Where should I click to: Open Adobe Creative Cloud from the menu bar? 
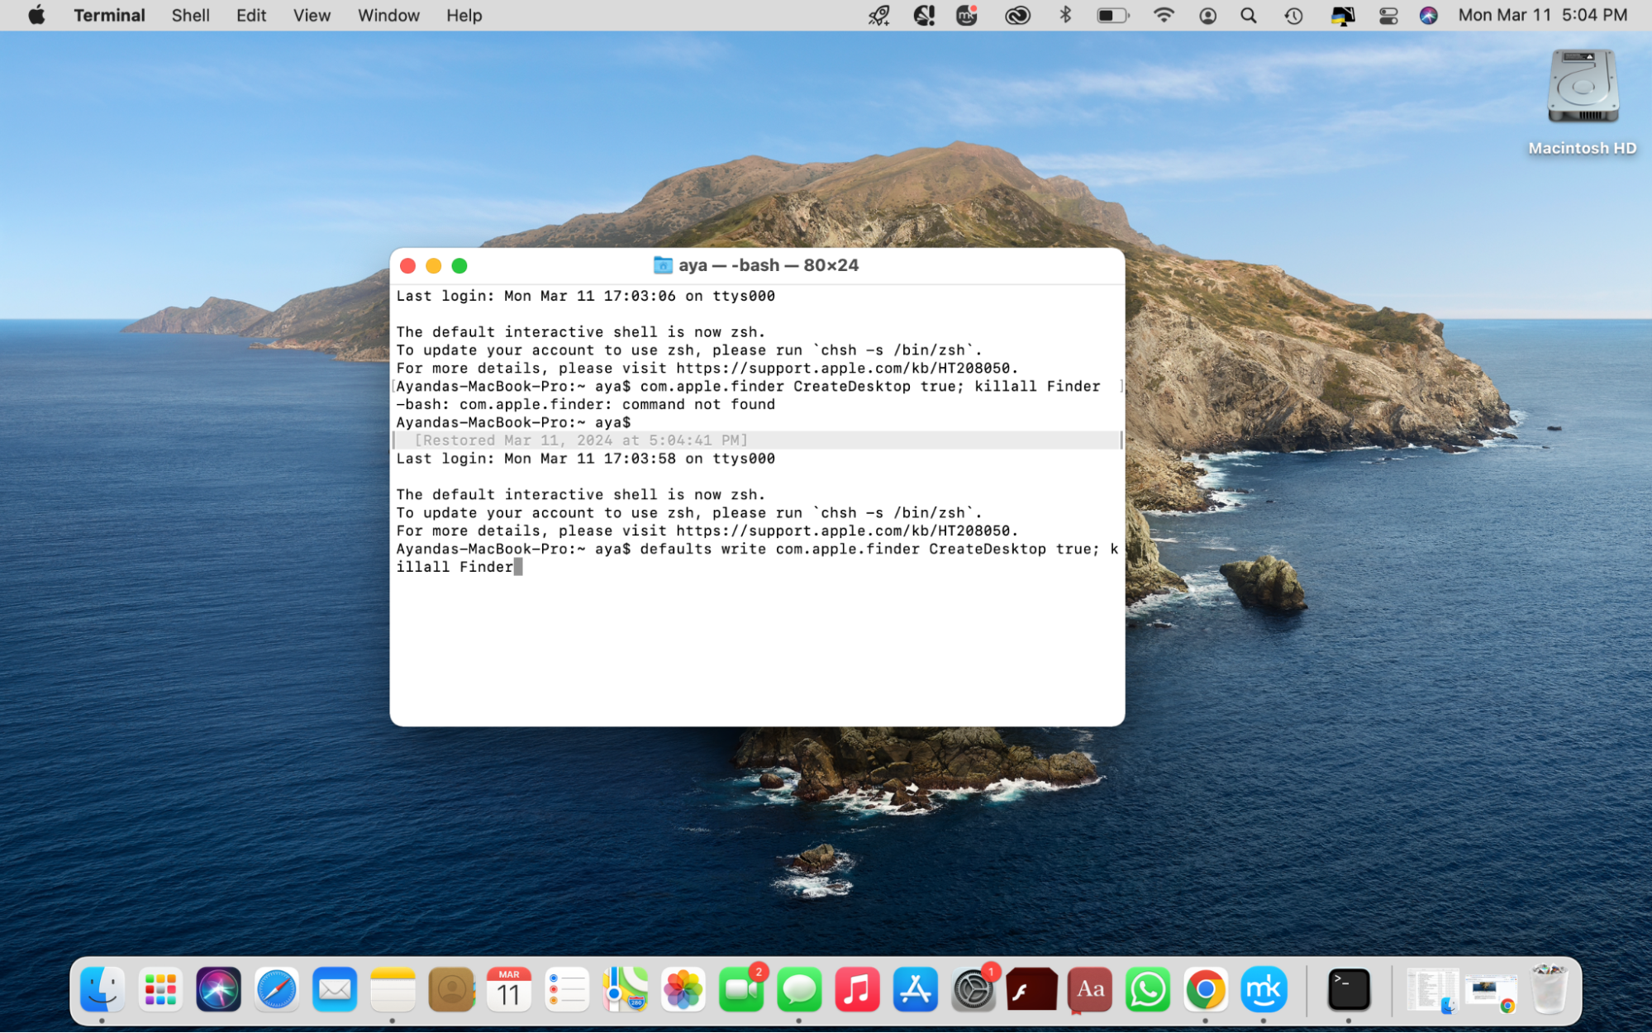click(1017, 15)
